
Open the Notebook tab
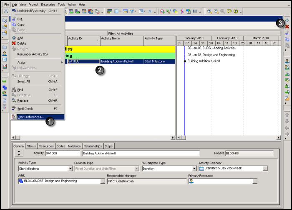tap(74, 146)
